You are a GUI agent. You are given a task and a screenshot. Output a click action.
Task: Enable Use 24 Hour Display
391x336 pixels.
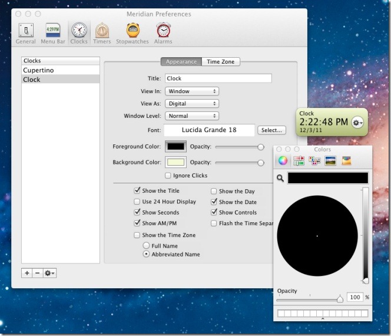click(137, 202)
